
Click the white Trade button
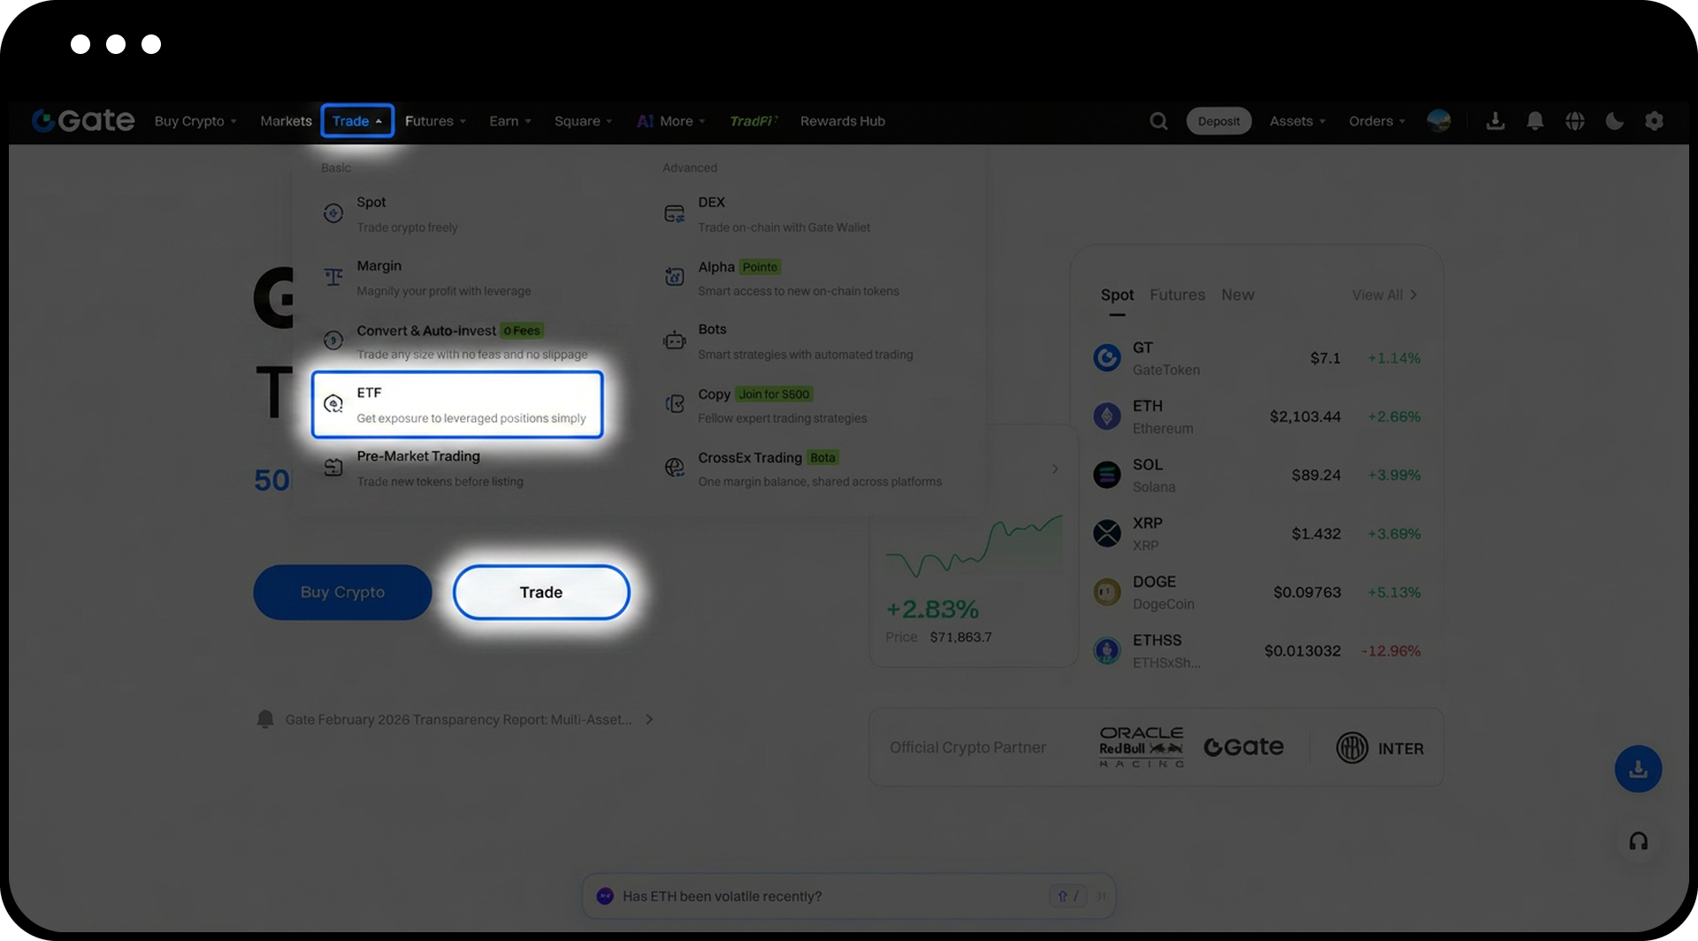541,593
